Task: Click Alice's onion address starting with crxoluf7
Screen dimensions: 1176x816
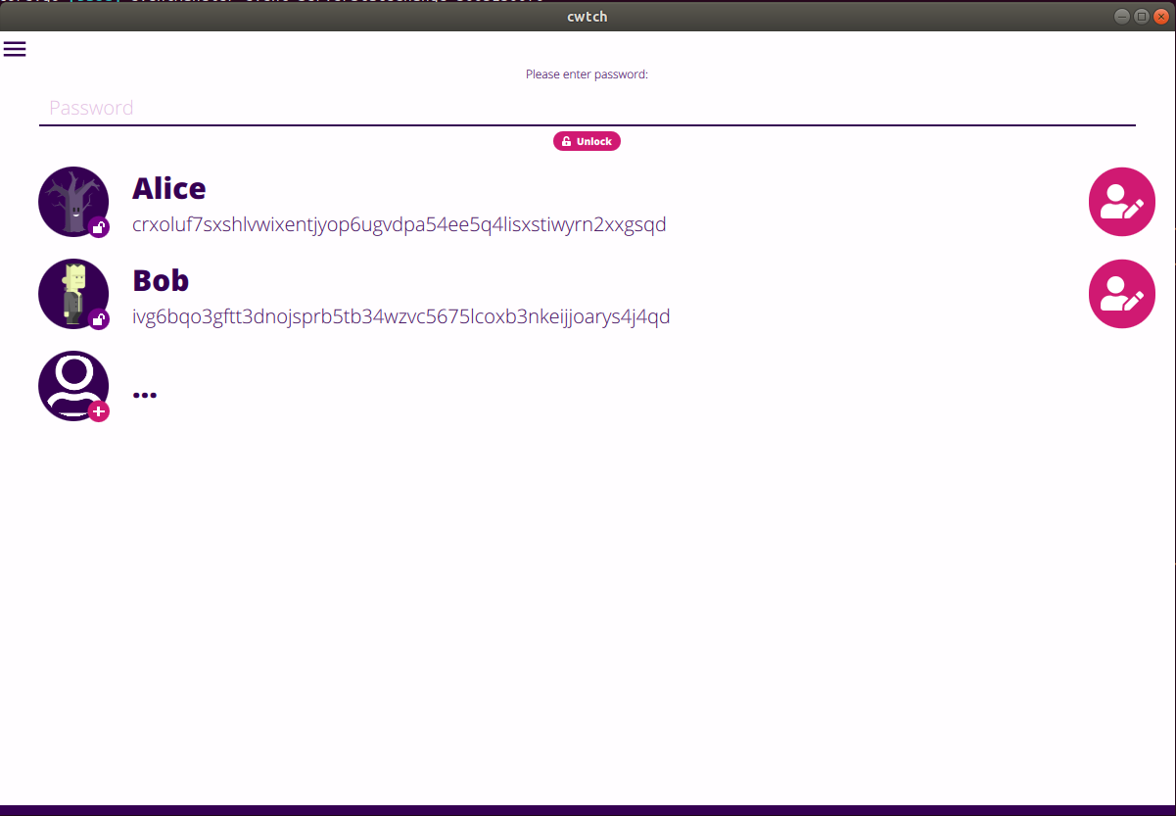Action: (400, 224)
